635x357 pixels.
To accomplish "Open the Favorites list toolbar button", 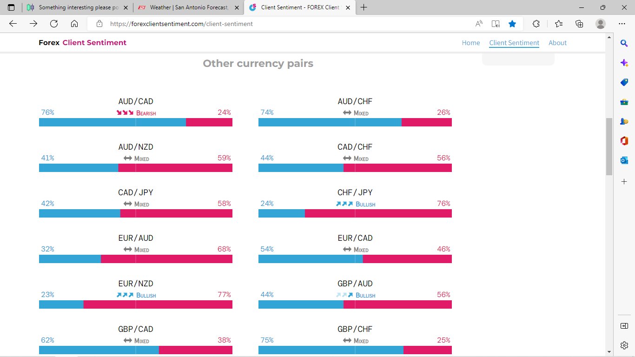I will [x=559, y=24].
